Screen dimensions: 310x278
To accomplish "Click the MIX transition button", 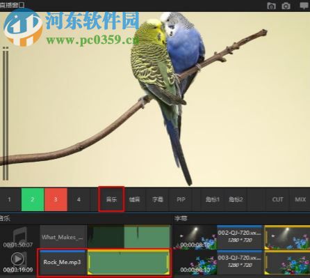I will 300,199.
